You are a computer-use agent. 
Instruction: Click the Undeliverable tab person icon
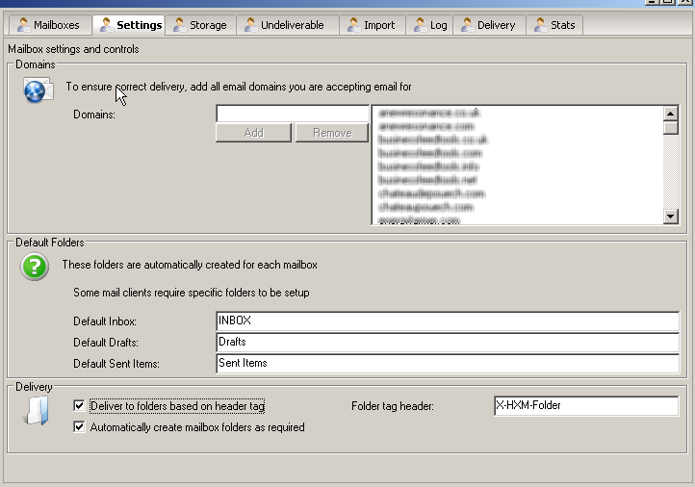(250, 25)
